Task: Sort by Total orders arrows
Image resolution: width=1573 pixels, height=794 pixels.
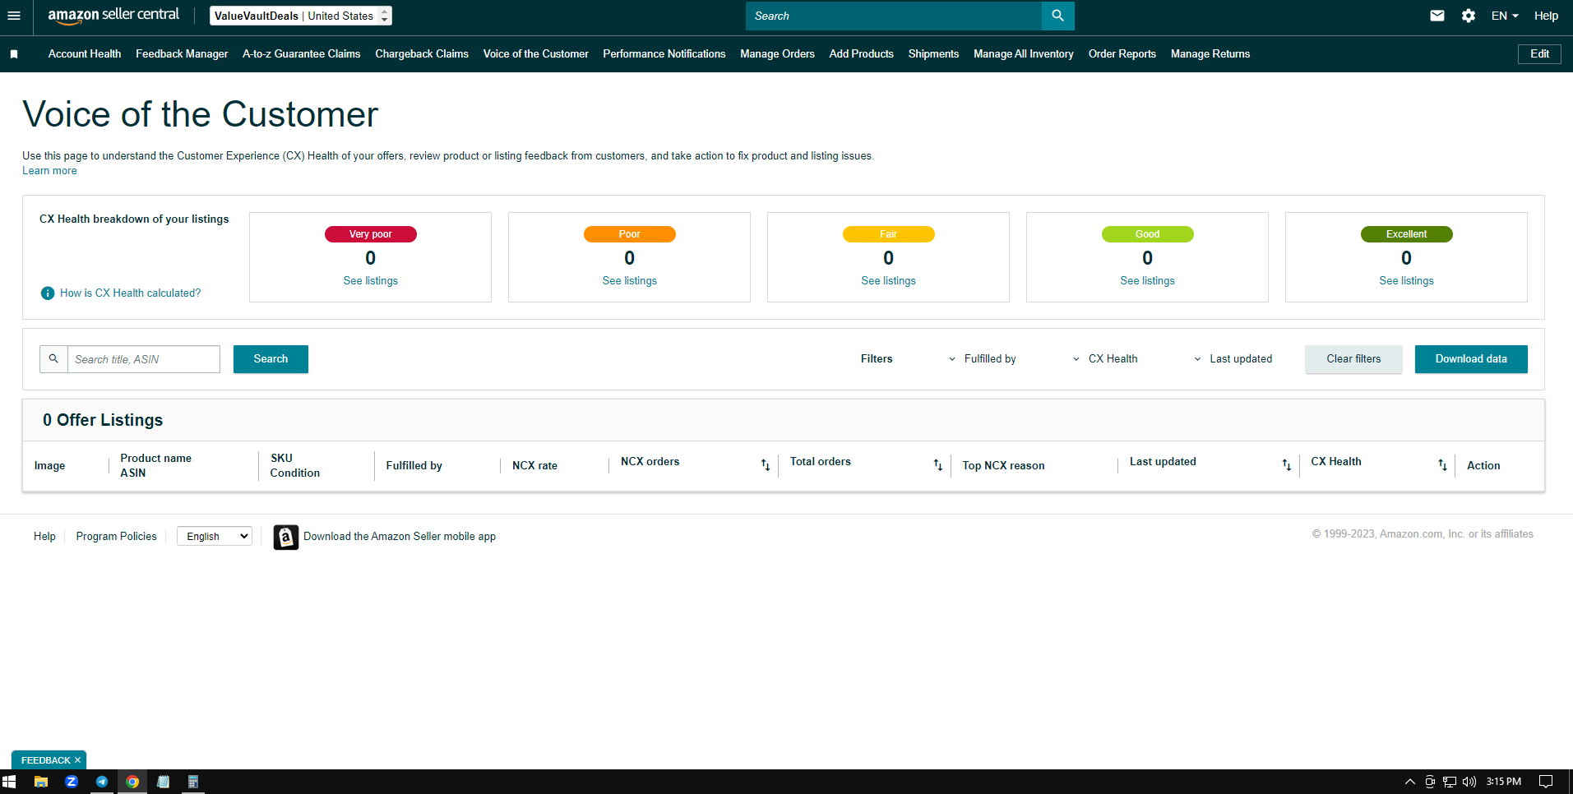Action: pos(938,465)
